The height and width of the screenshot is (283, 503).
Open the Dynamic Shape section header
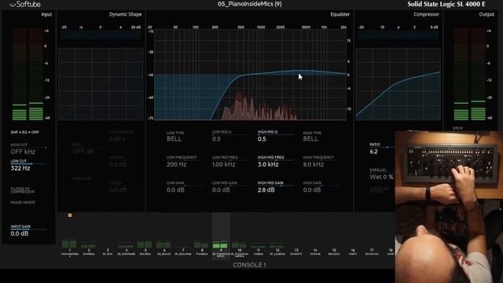(x=125, y=14)
